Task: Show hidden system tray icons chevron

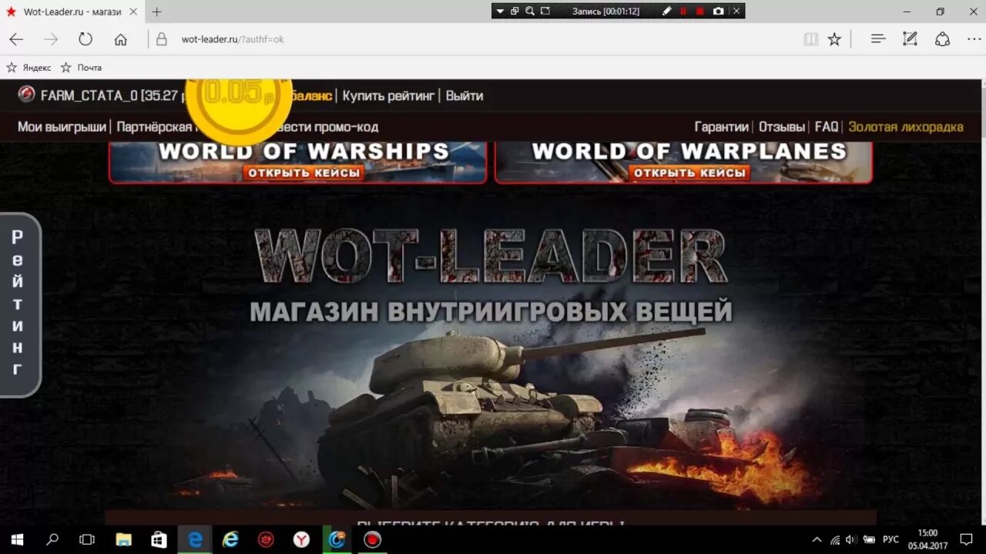Action: (817, 539)
